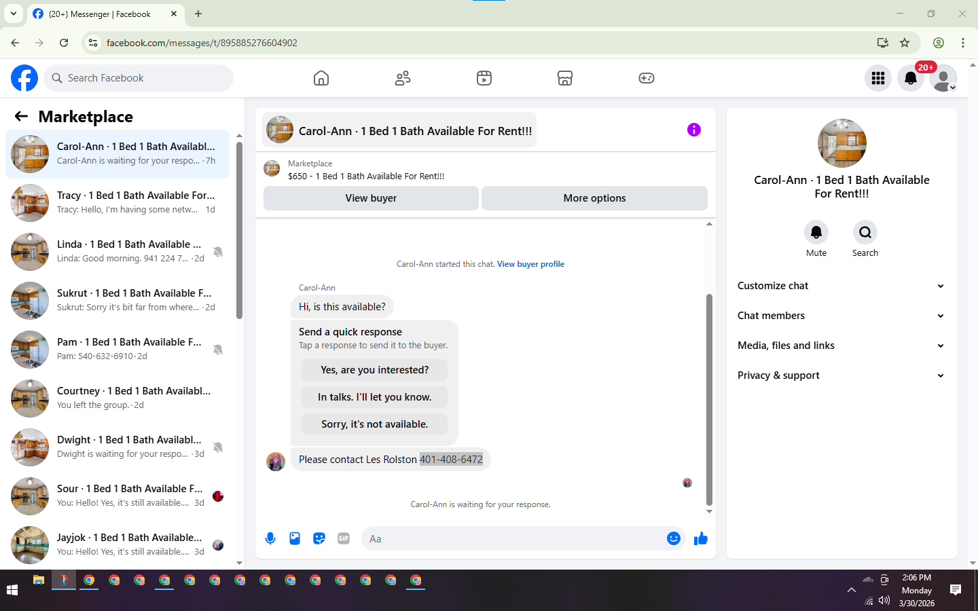Click muted bell icon on Pam's row

pyautogui.click(x=218, y=350)
